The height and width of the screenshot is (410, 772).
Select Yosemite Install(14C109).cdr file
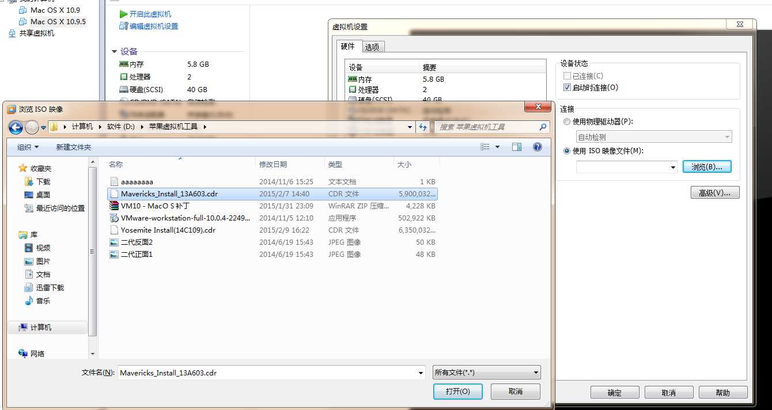point(272,230)
